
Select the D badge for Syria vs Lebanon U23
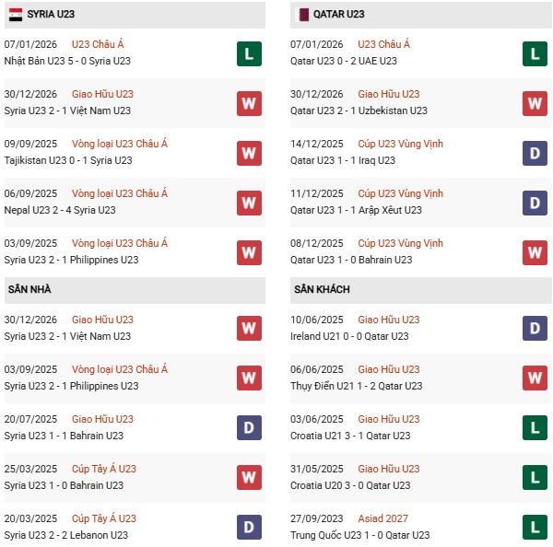point(248,527)
